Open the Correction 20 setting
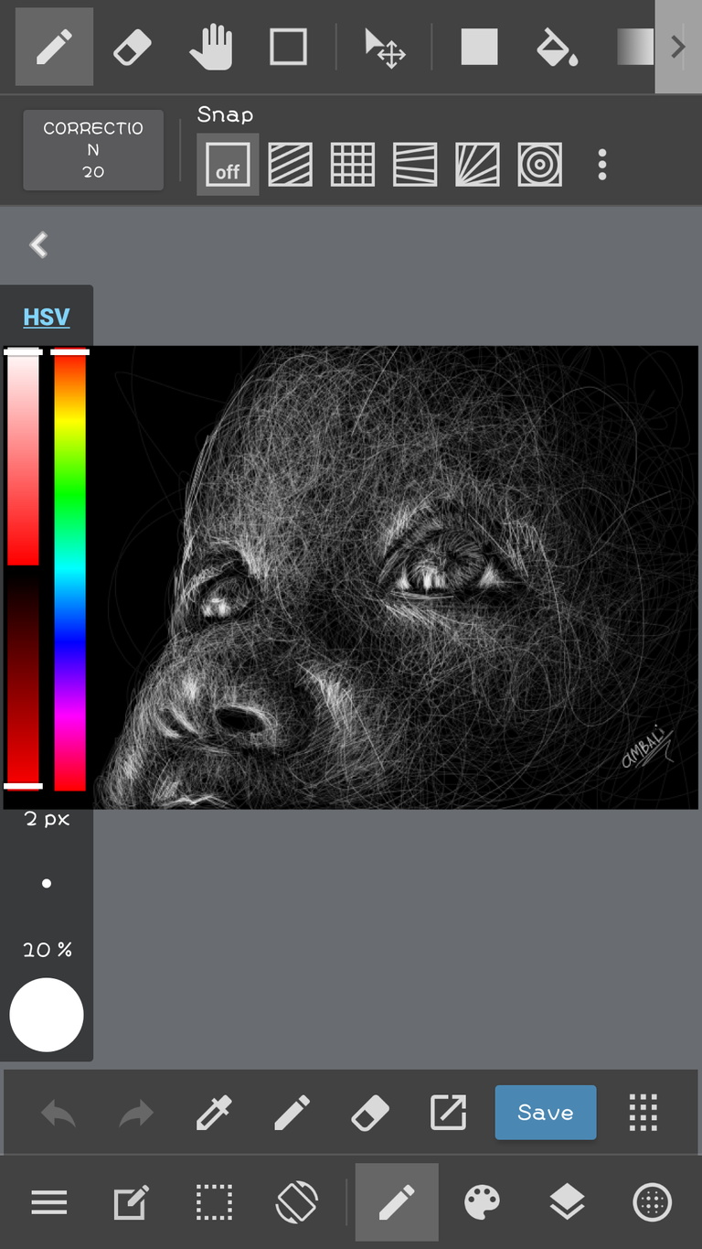The image size is (702, 1249). [x=93, y=150]
